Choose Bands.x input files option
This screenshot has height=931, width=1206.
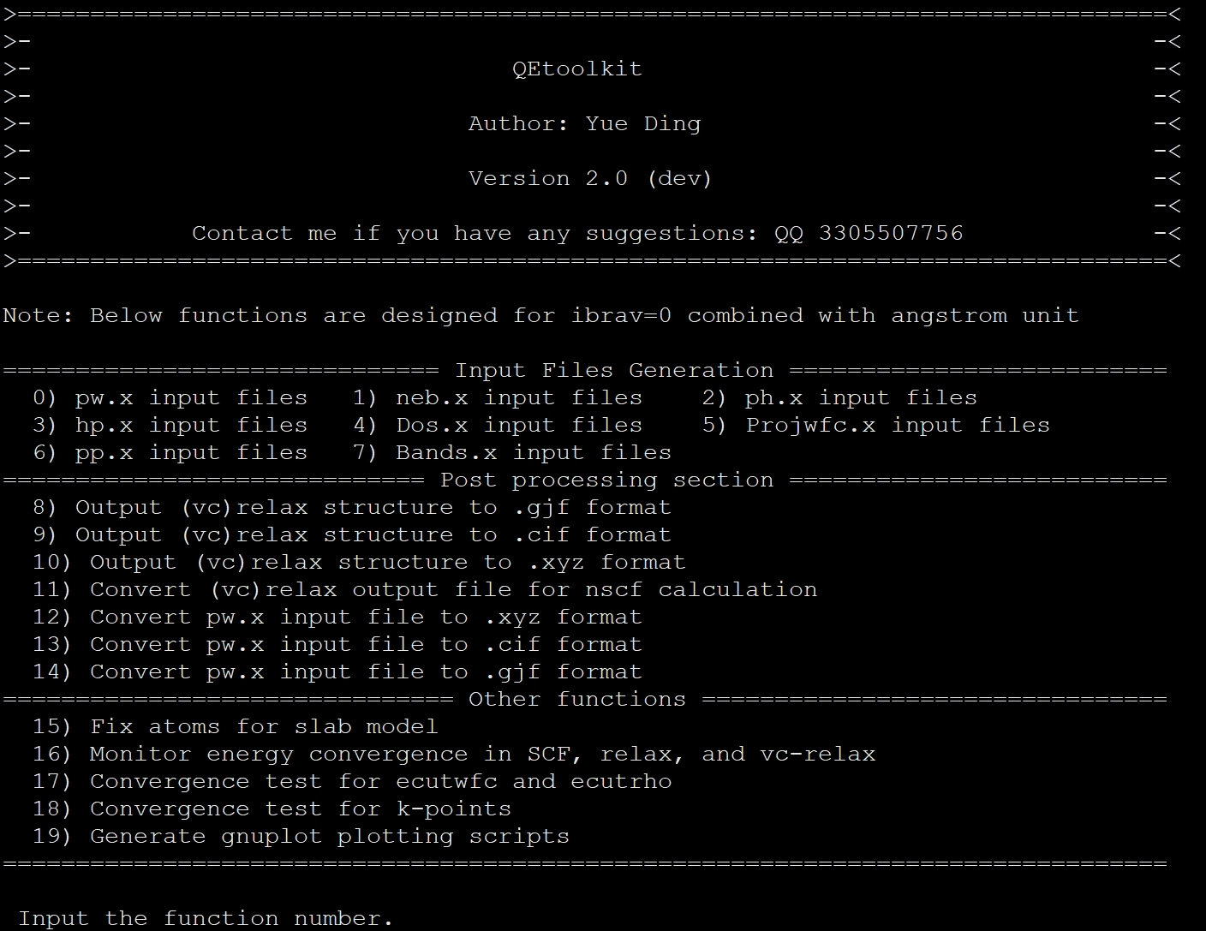[x=512, y=453]
